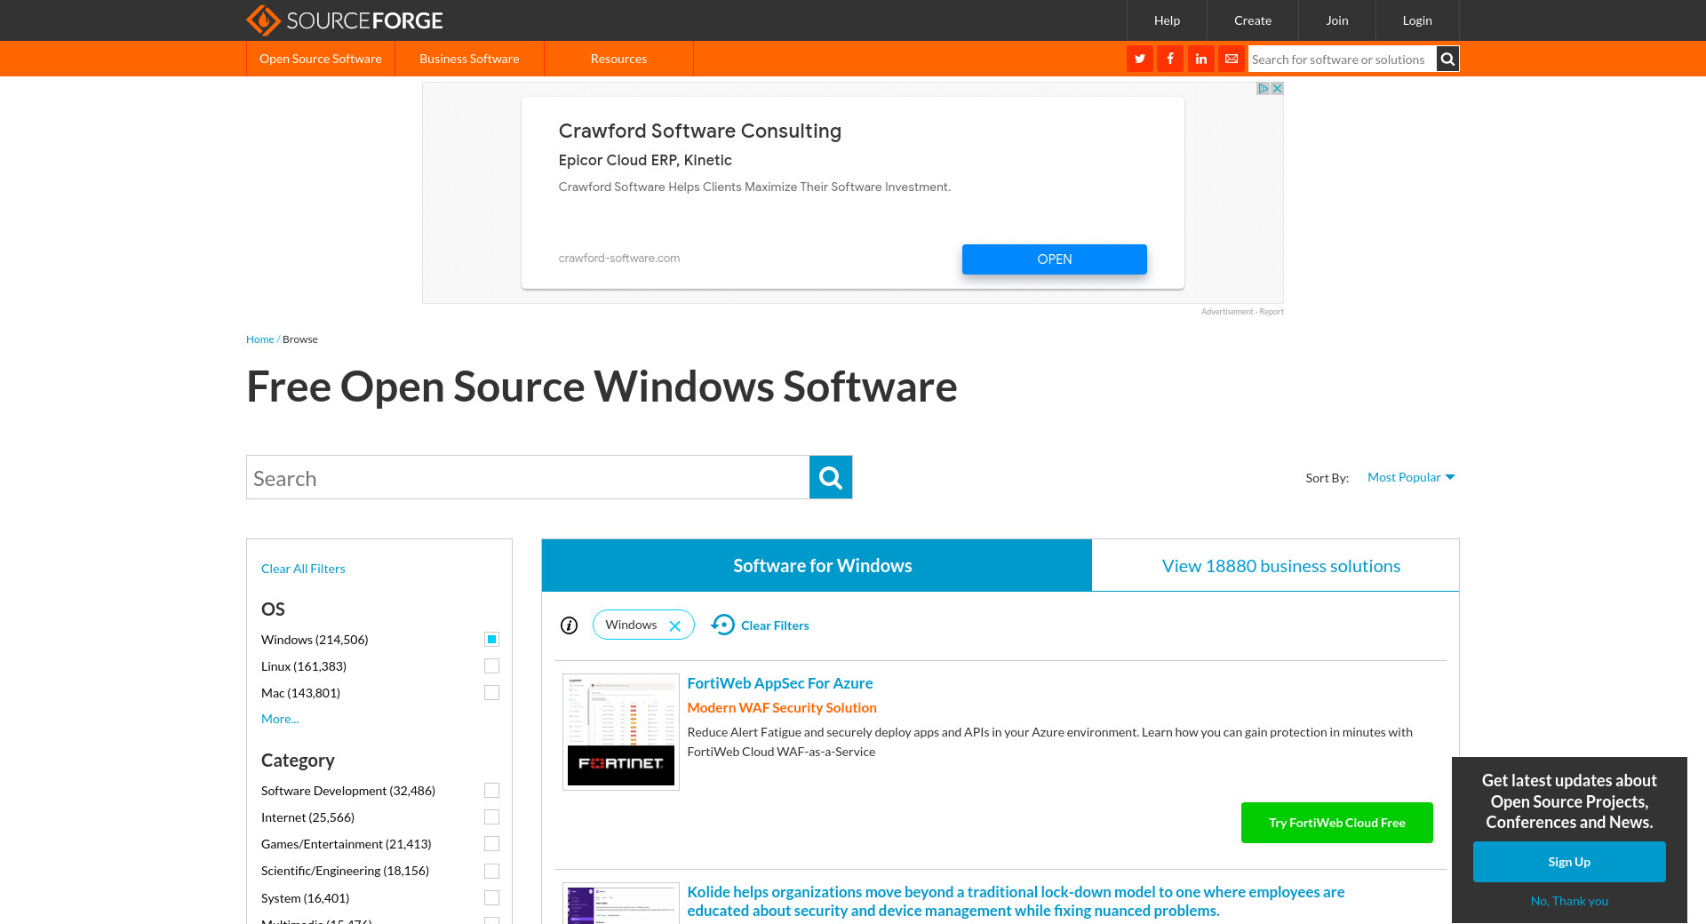This screenshot has height=924, width=1706.
Task: Switch to View 18880 business solutions tab
Action: point(1280,566)
